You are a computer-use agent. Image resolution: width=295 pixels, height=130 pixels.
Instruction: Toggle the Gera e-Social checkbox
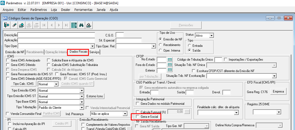(x=137, y=117)
